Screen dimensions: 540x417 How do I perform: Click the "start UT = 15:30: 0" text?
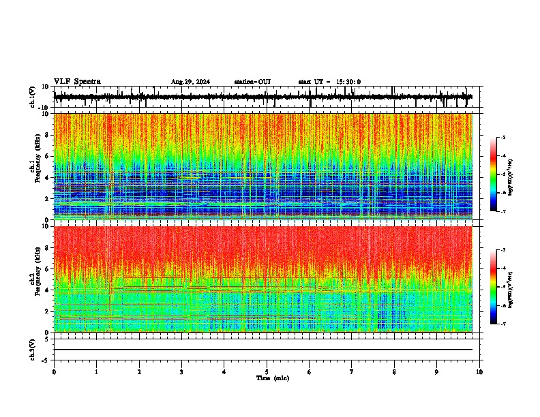(329, 82)
